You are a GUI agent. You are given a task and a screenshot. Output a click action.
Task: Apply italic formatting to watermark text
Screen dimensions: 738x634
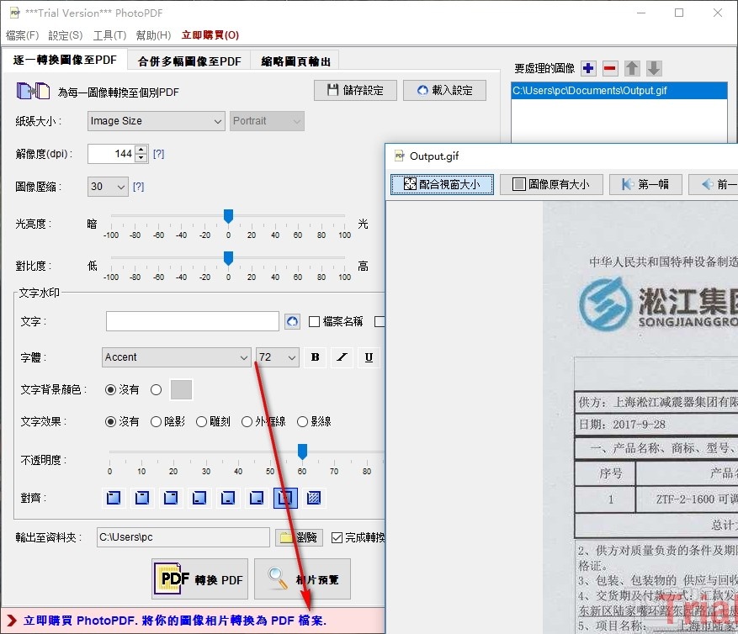click(342, 357)
